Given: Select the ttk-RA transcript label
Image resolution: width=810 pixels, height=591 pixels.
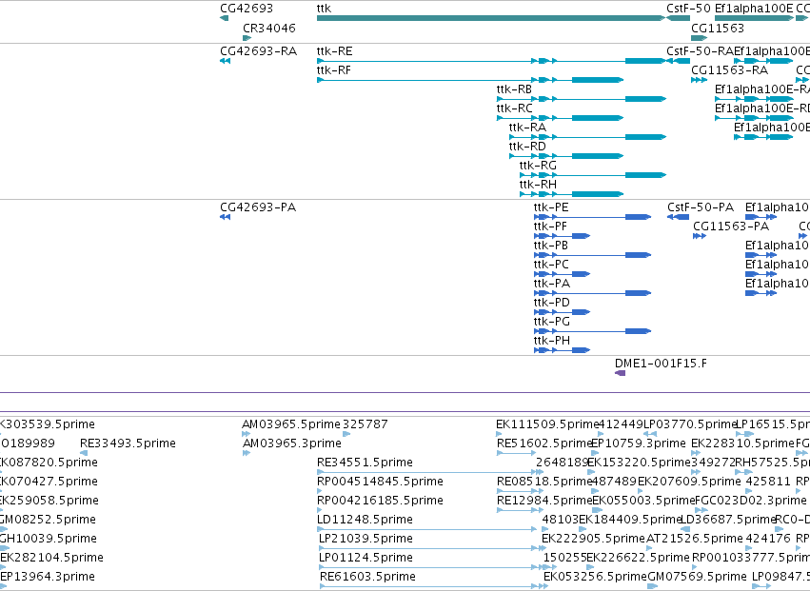Looking at the screenshot, I should click(527, 128).
